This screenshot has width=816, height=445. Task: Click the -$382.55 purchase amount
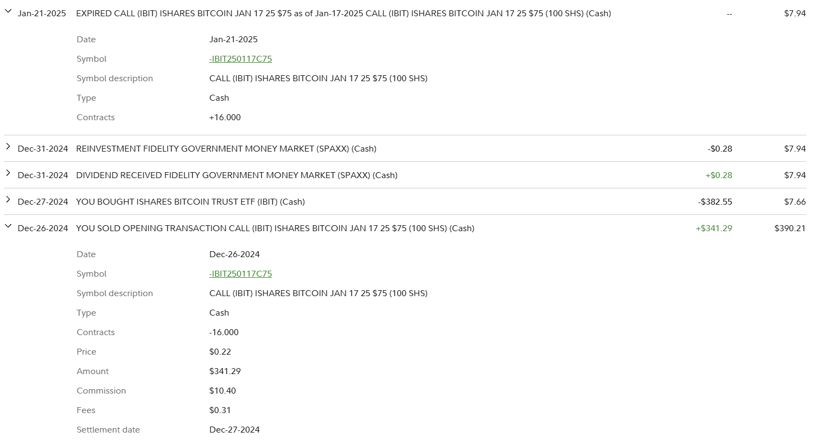(715, 202)
